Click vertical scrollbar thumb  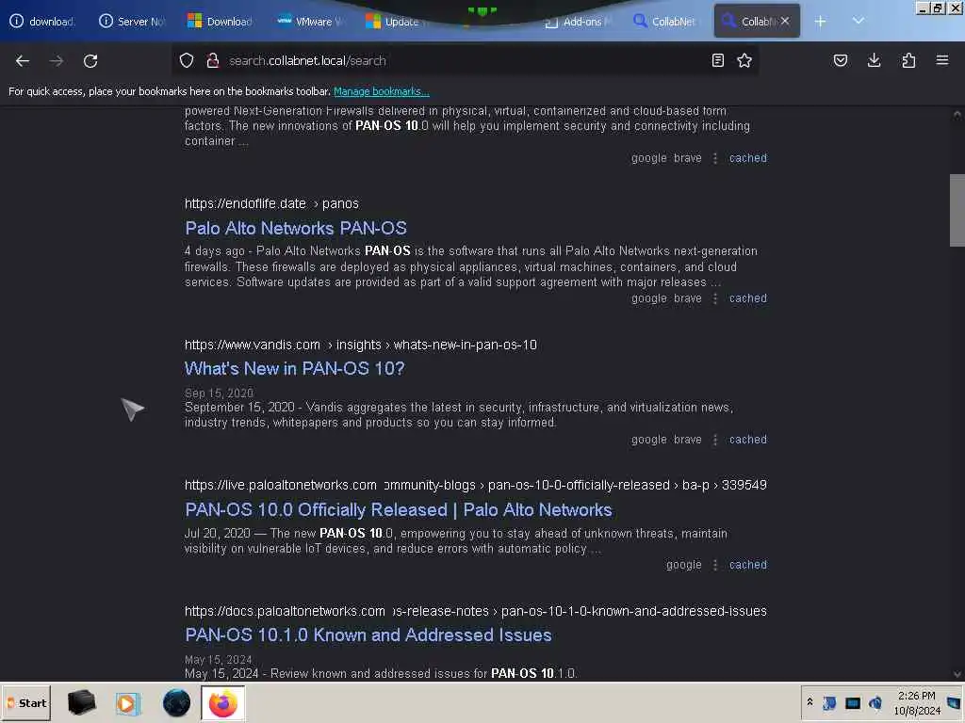click(957, 210)
